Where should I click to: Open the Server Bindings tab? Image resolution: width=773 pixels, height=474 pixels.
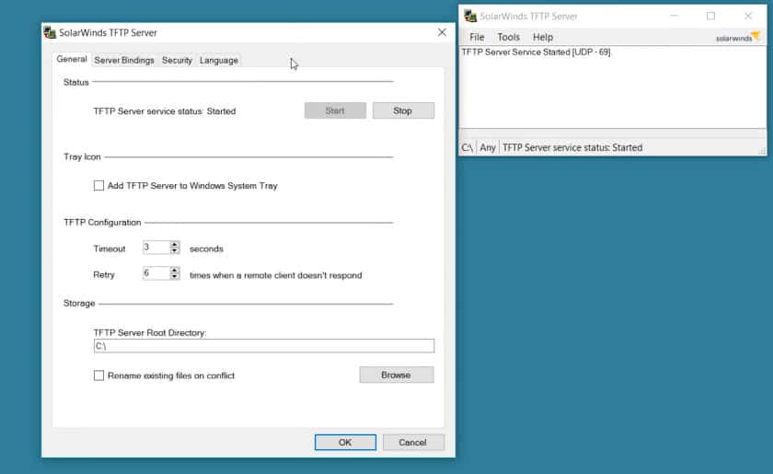(x=124, y=60)
